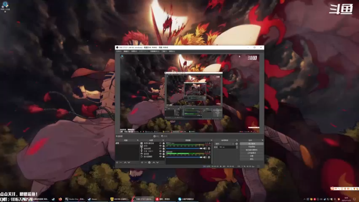Toggle the lock on the last display capture source

coord(163,157)
